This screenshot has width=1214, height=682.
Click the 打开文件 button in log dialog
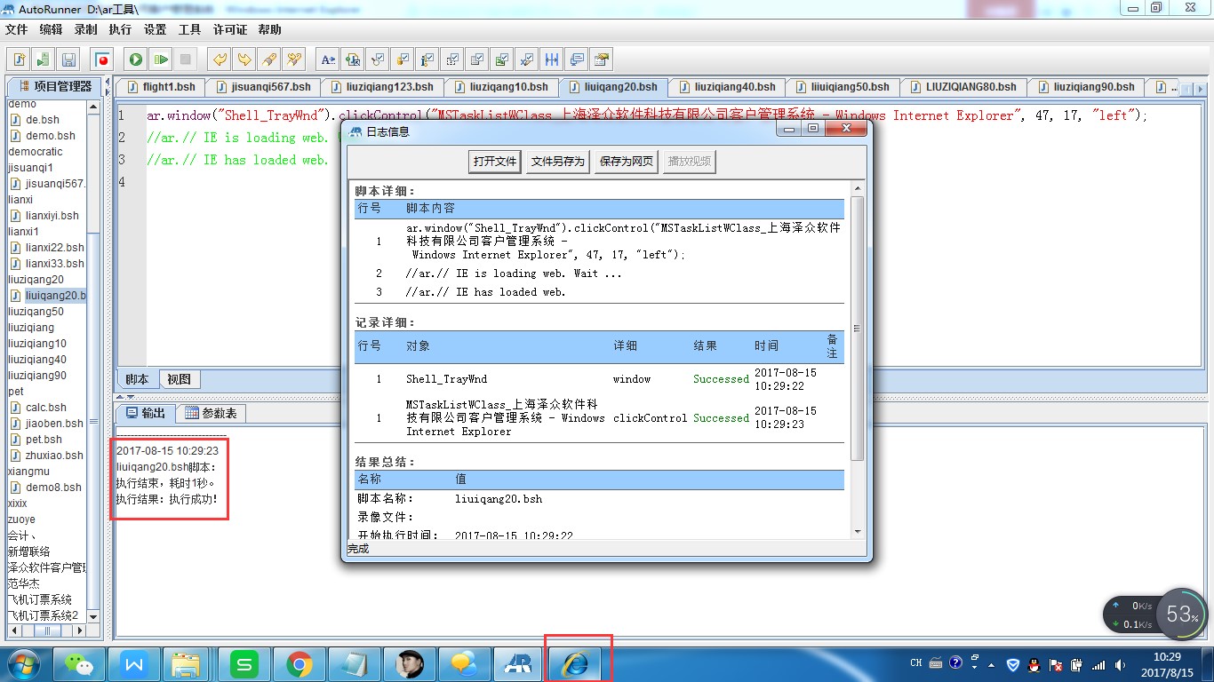point(495,162)
